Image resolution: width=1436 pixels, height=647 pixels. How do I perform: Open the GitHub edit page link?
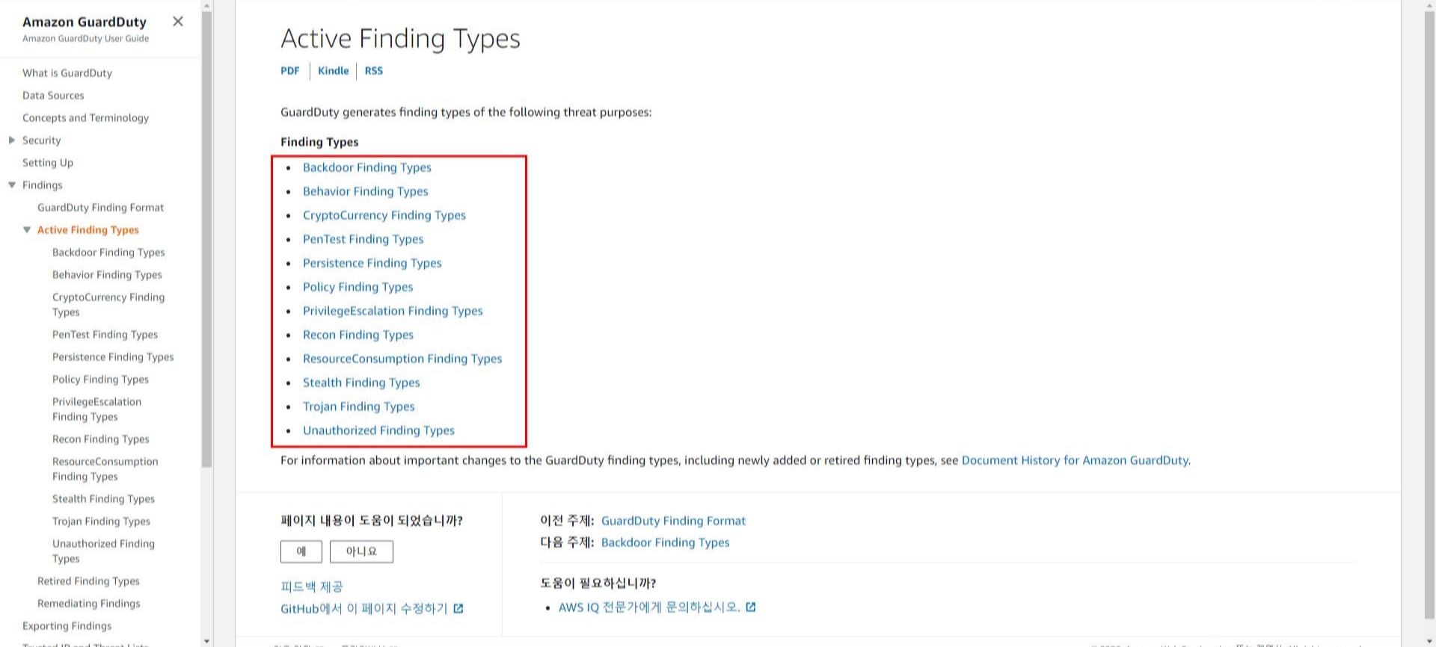point(364,609)
